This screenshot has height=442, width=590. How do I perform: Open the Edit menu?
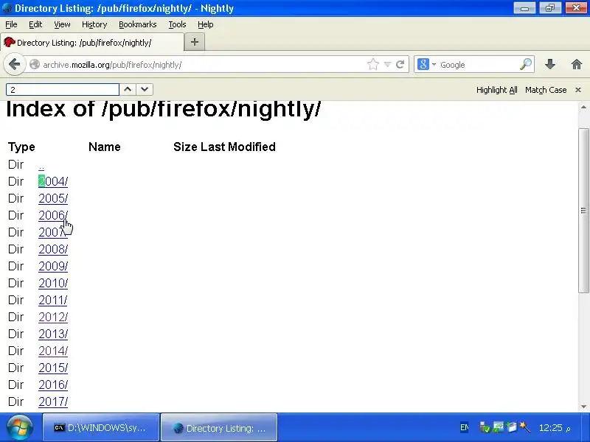click(35, 24)
